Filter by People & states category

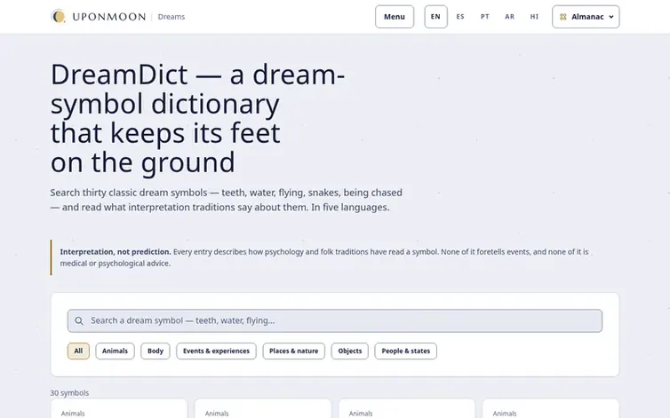point(405,351)
